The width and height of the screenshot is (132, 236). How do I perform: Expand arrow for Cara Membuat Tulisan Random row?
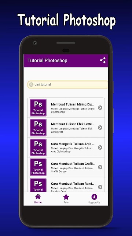pos(100,187)
